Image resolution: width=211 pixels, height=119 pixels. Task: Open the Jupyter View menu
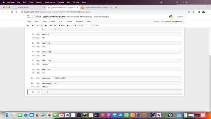point(44,21)
